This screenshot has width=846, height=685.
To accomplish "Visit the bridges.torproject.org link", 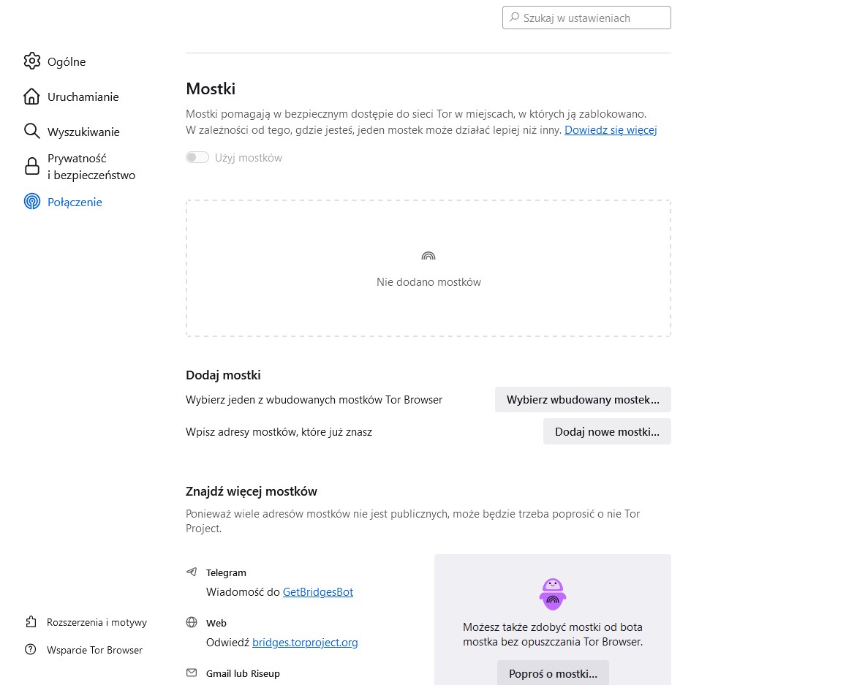I will click(305, 643).
